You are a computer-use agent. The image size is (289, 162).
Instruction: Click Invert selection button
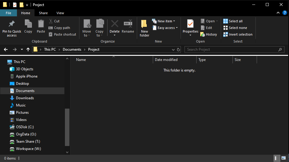238,34
